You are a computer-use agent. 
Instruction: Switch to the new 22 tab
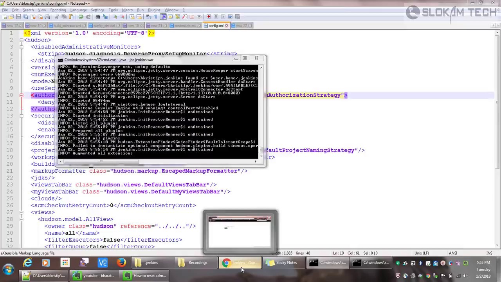pyautogui.click(x=241, y=26)
